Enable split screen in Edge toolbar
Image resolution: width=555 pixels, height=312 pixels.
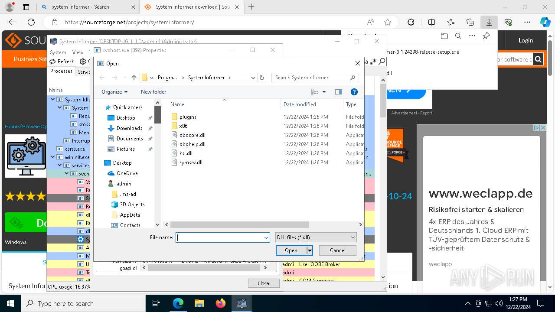(x=431, y=22)
